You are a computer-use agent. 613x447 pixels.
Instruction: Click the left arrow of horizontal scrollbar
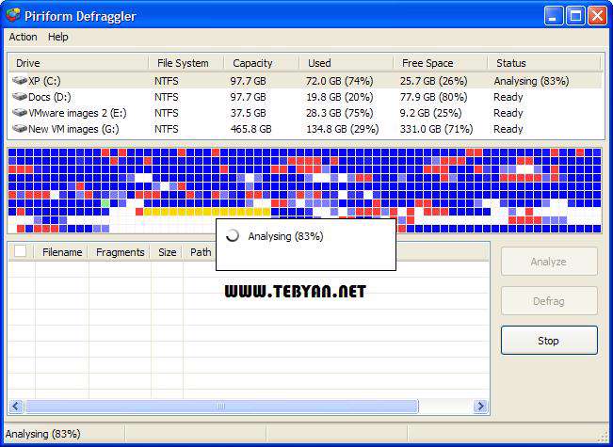(x=16, y=407)
